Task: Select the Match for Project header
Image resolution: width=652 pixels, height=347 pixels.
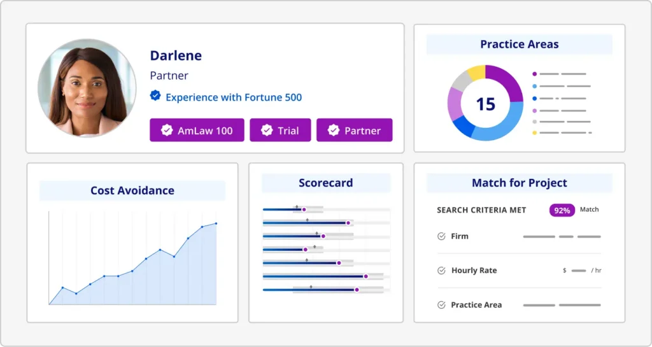Action: pyautogui.click(x=519, y=183)
